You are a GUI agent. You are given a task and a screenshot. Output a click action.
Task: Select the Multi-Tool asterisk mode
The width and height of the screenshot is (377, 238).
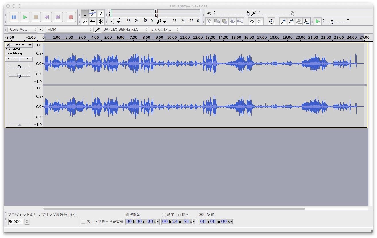pyautogui.click(x=100, y=21)
